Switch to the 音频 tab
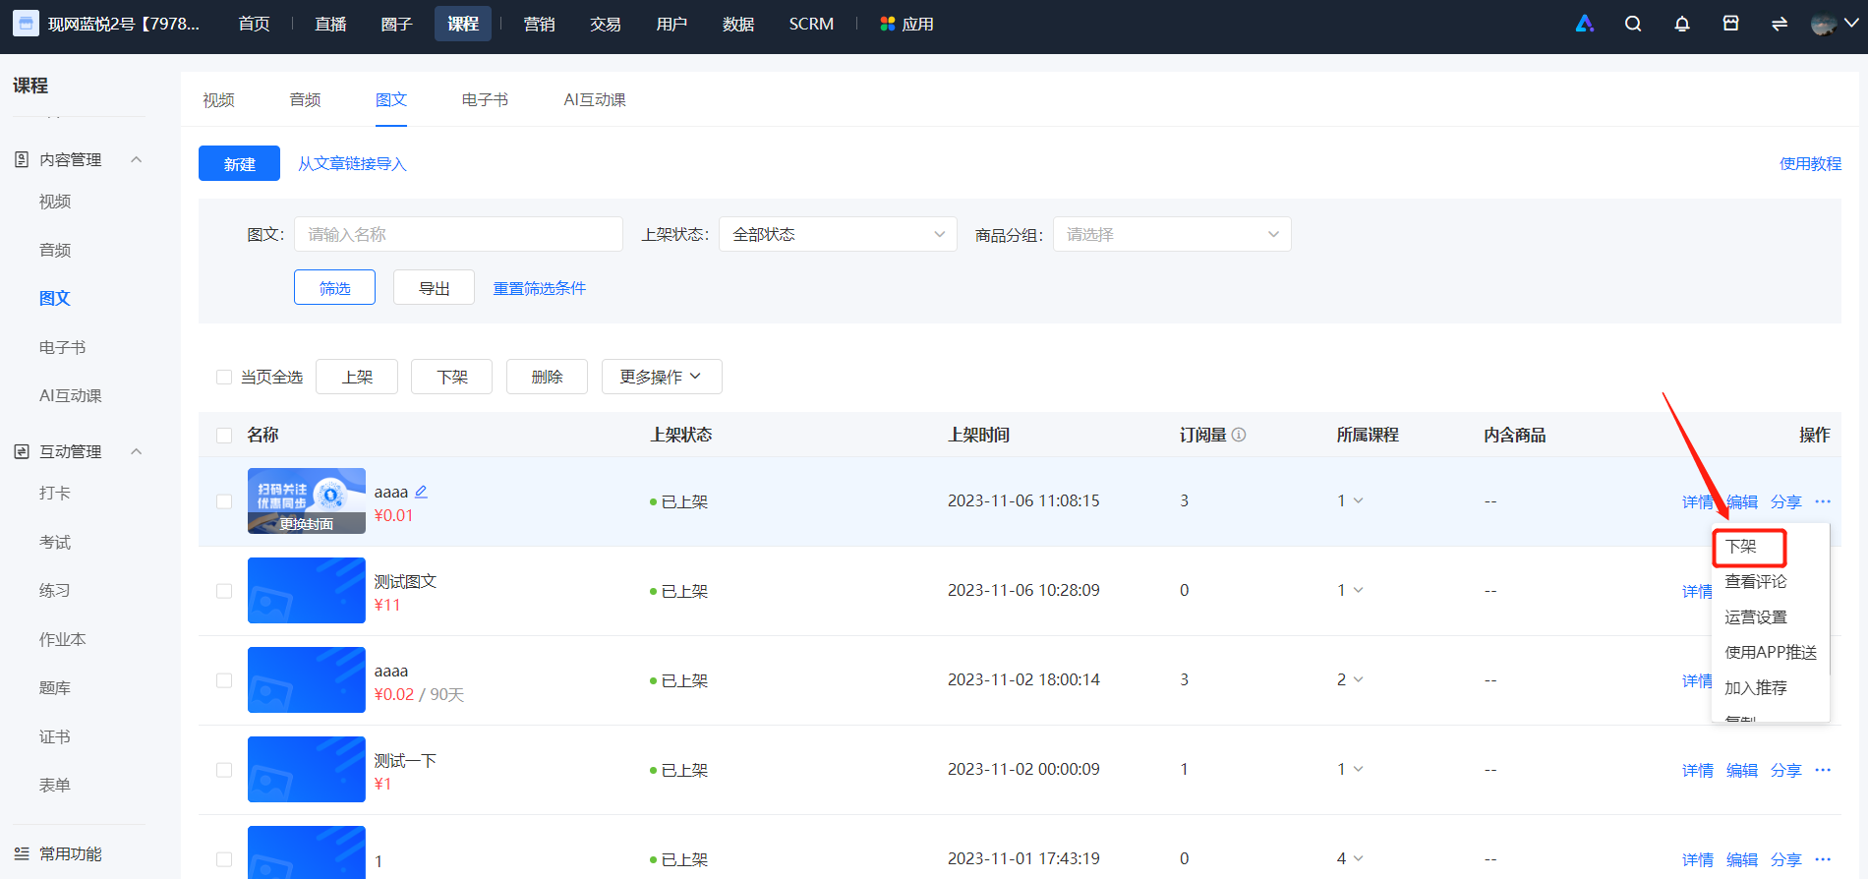 pos(305,99)
